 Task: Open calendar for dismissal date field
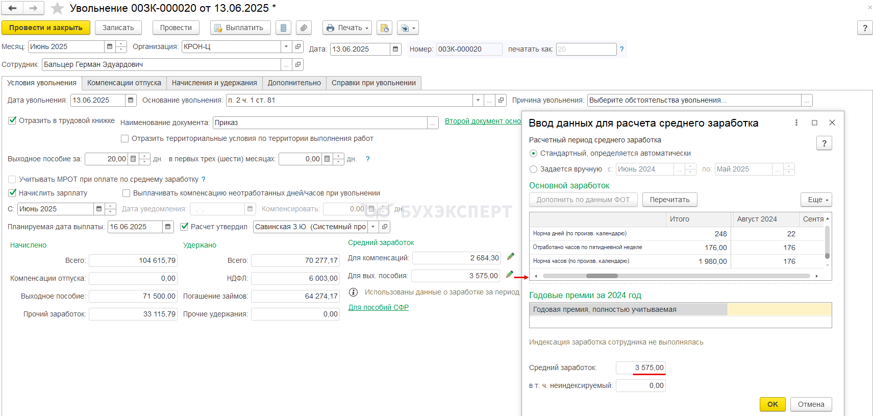[131, 100]
